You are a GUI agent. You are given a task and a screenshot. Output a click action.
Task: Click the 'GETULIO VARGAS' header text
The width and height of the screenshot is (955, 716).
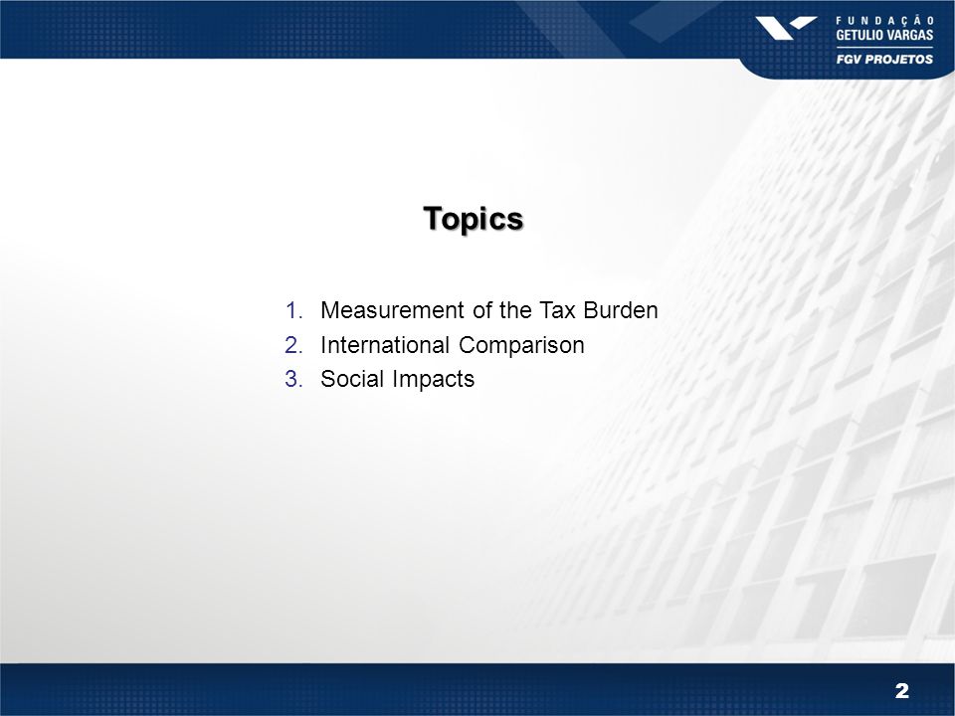(x=884, y=36)
